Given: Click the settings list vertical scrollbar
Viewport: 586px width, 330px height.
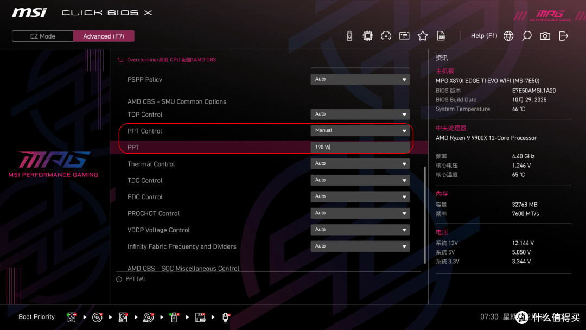Looking at the screenshot, I should pos(424,215).
